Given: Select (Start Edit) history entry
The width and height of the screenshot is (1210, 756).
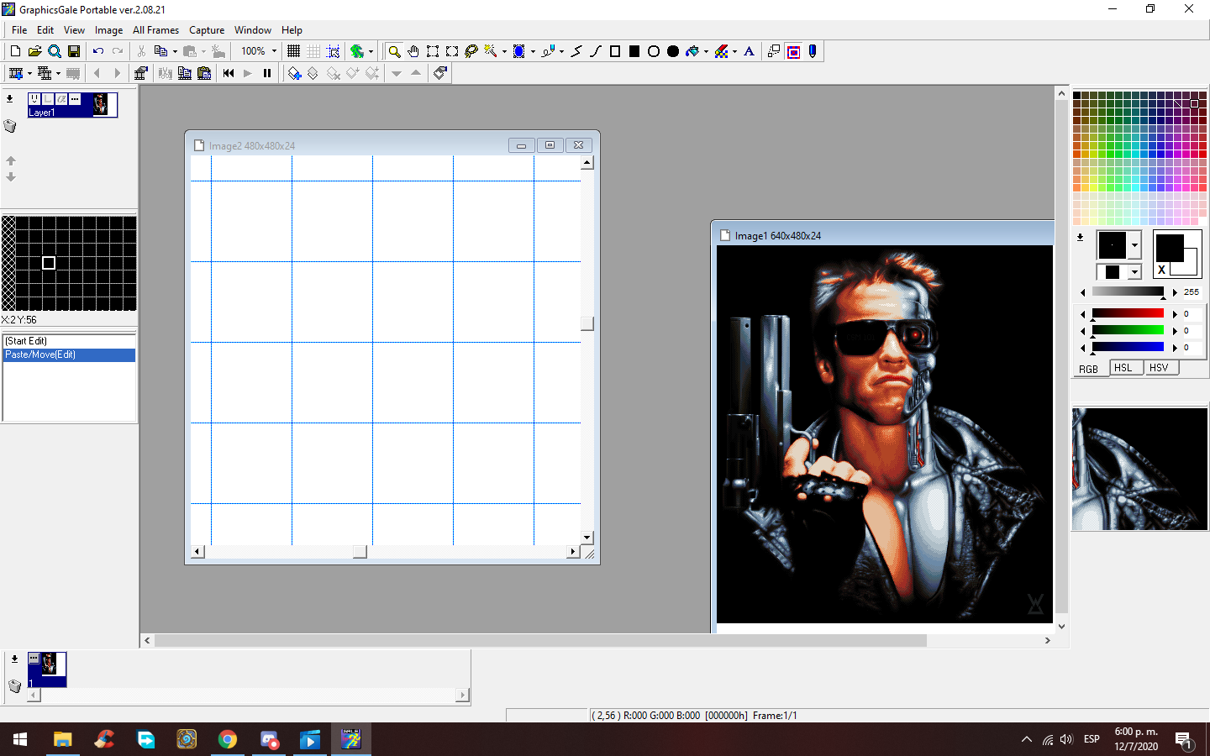Looking at the screenshot, I should click(70, 341).
